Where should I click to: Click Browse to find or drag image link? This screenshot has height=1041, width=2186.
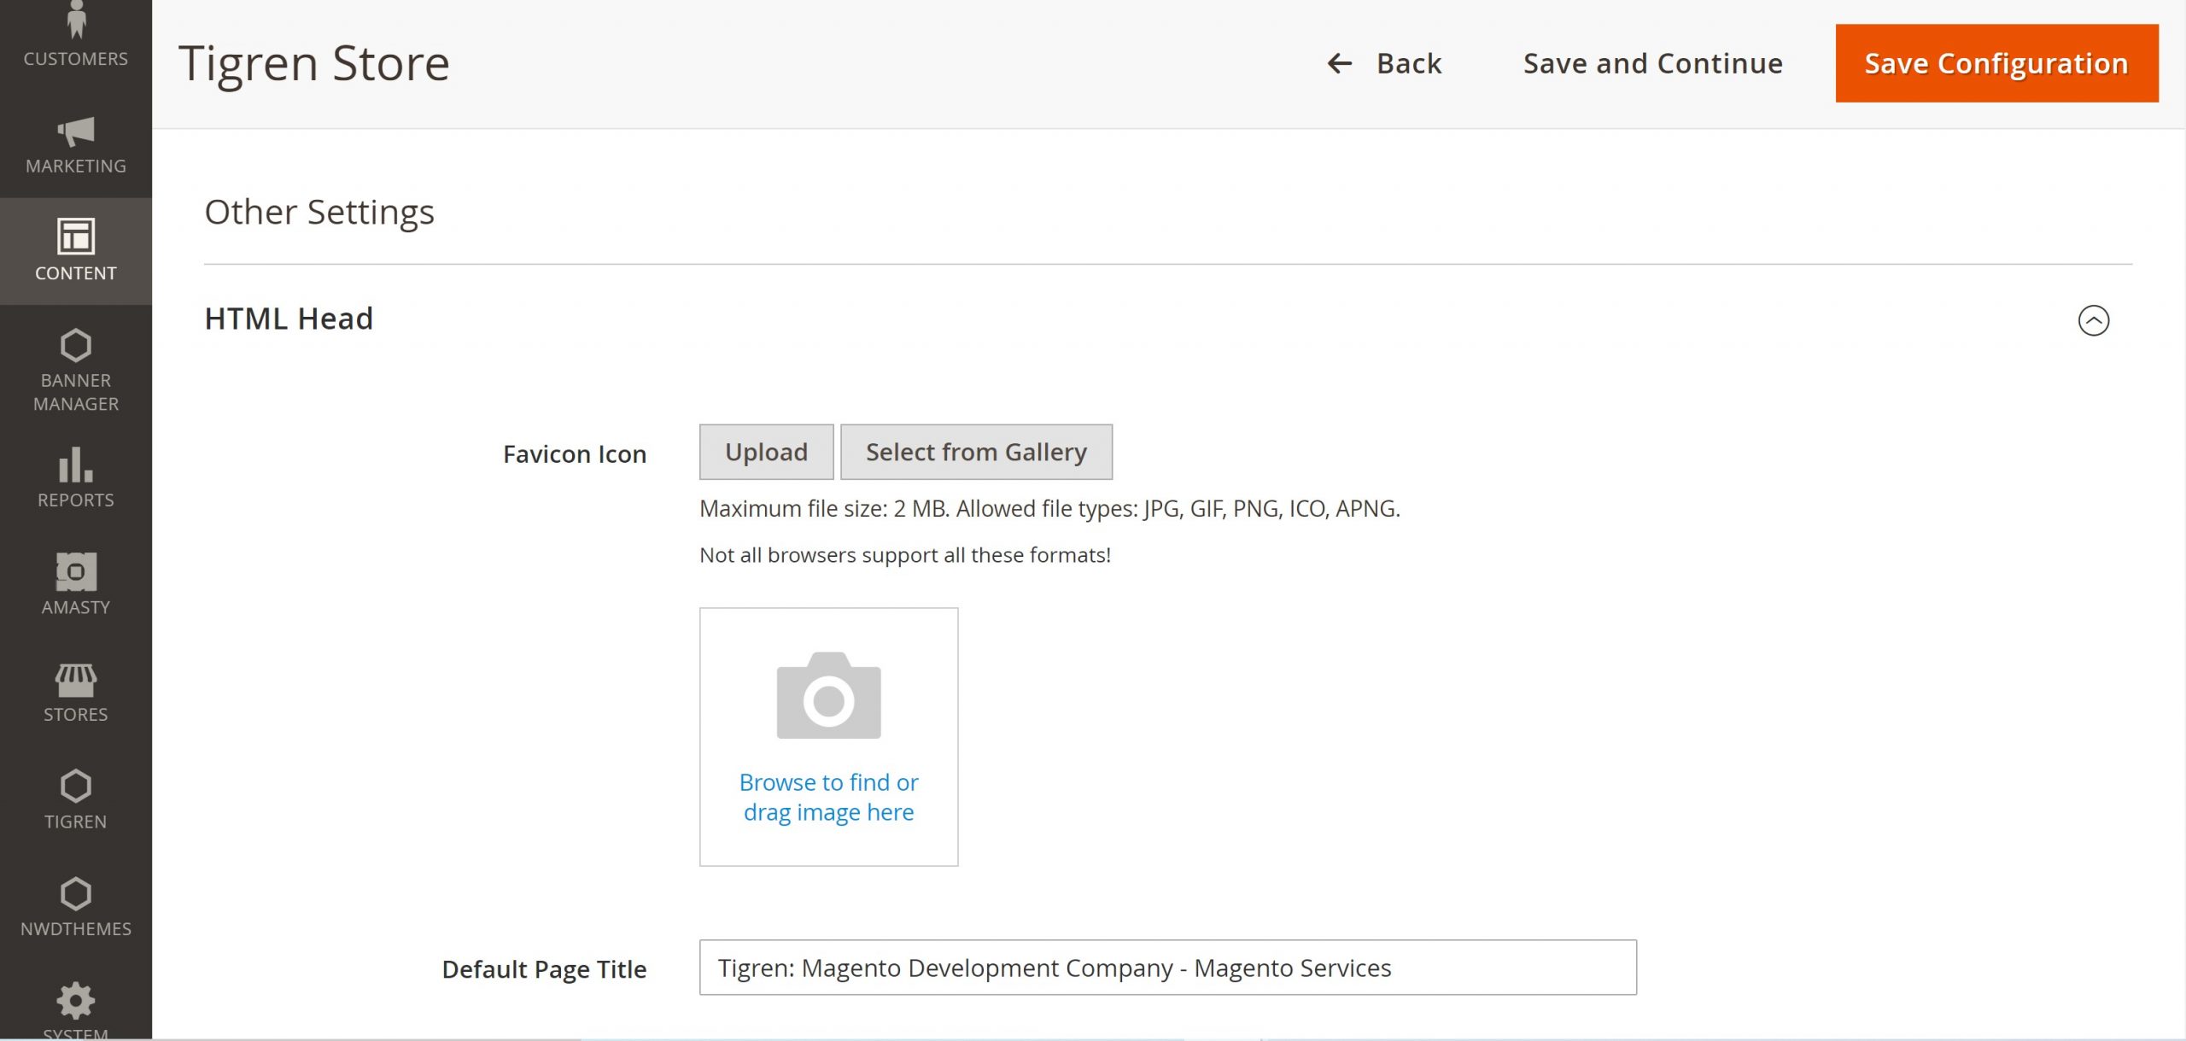[x=828, y=797]
